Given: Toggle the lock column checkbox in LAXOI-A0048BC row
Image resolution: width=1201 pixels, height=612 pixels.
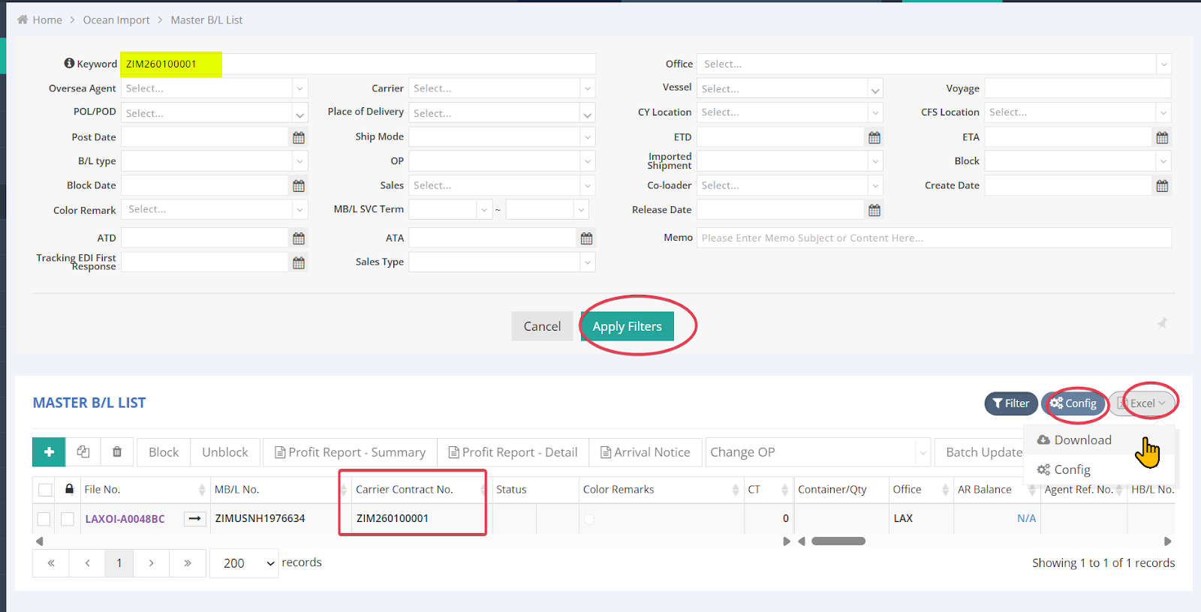Looking at the screenshot, I should (x=68, y=519).
